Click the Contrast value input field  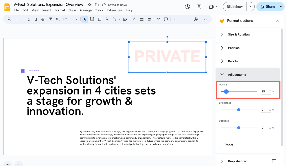click(x=266, y=128)
